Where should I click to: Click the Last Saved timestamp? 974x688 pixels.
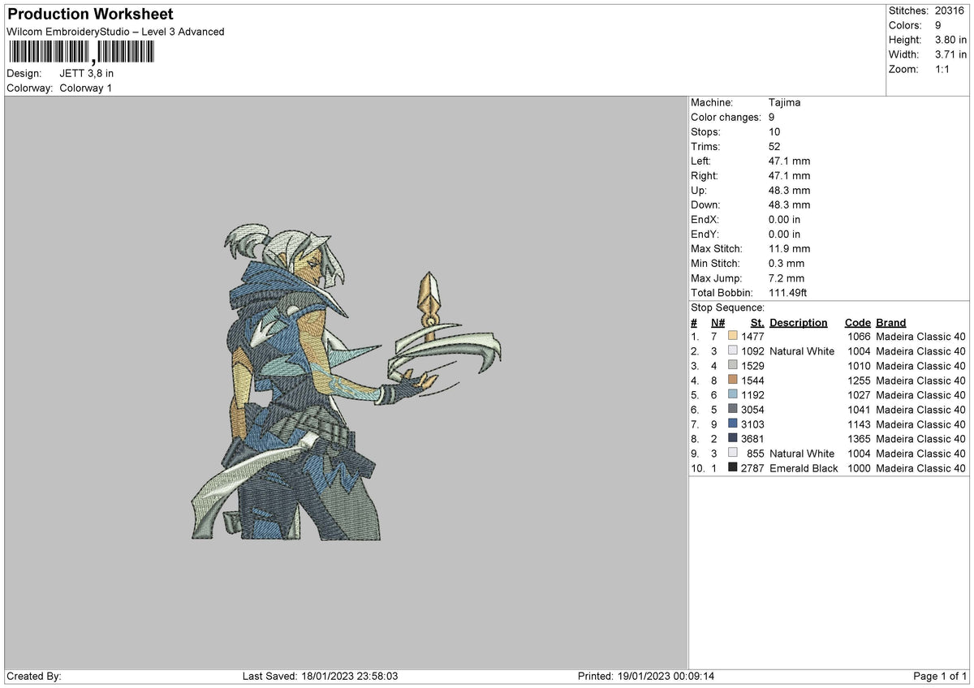point(320,677)
